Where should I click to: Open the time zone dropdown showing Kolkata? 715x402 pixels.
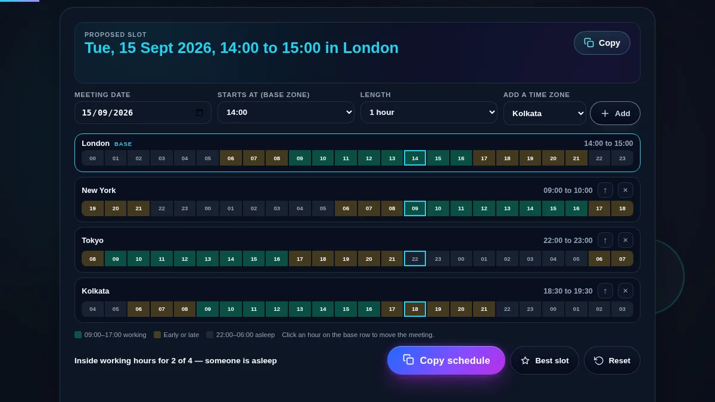(545, 113)
